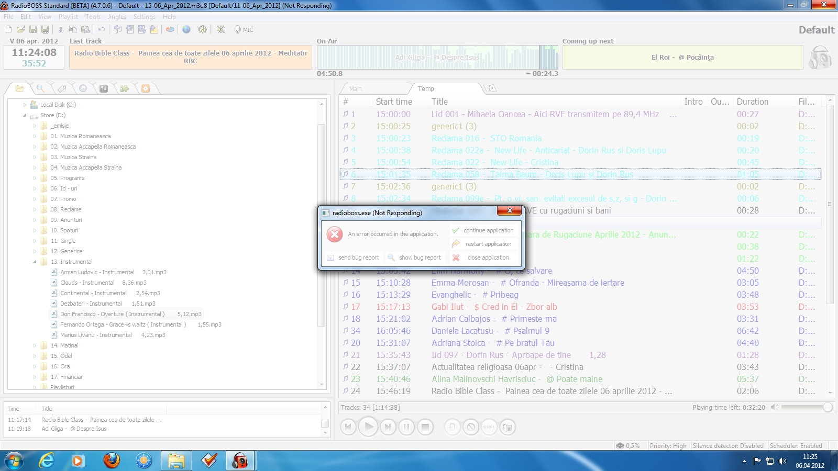Open the Settings menu
Viewport: 838px width, 471px height.
click(x=145, y=17)
